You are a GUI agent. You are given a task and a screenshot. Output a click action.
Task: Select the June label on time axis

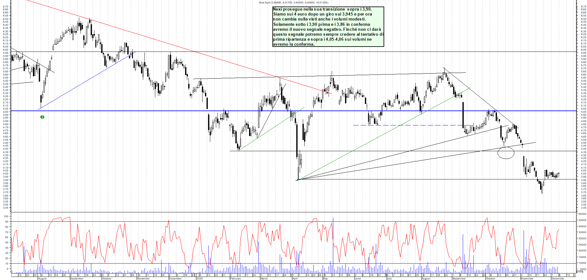point(358,278)
